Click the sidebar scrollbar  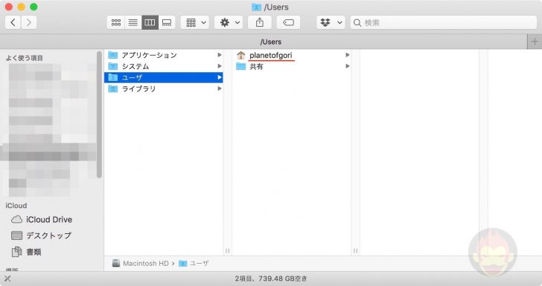click(x=99, y=114)
